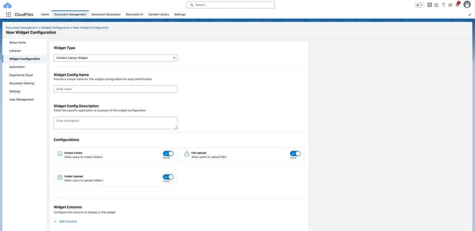475x231 pixels.
Task: Click the pencil edit navigation icon
Action: click(x=470, y=14)
